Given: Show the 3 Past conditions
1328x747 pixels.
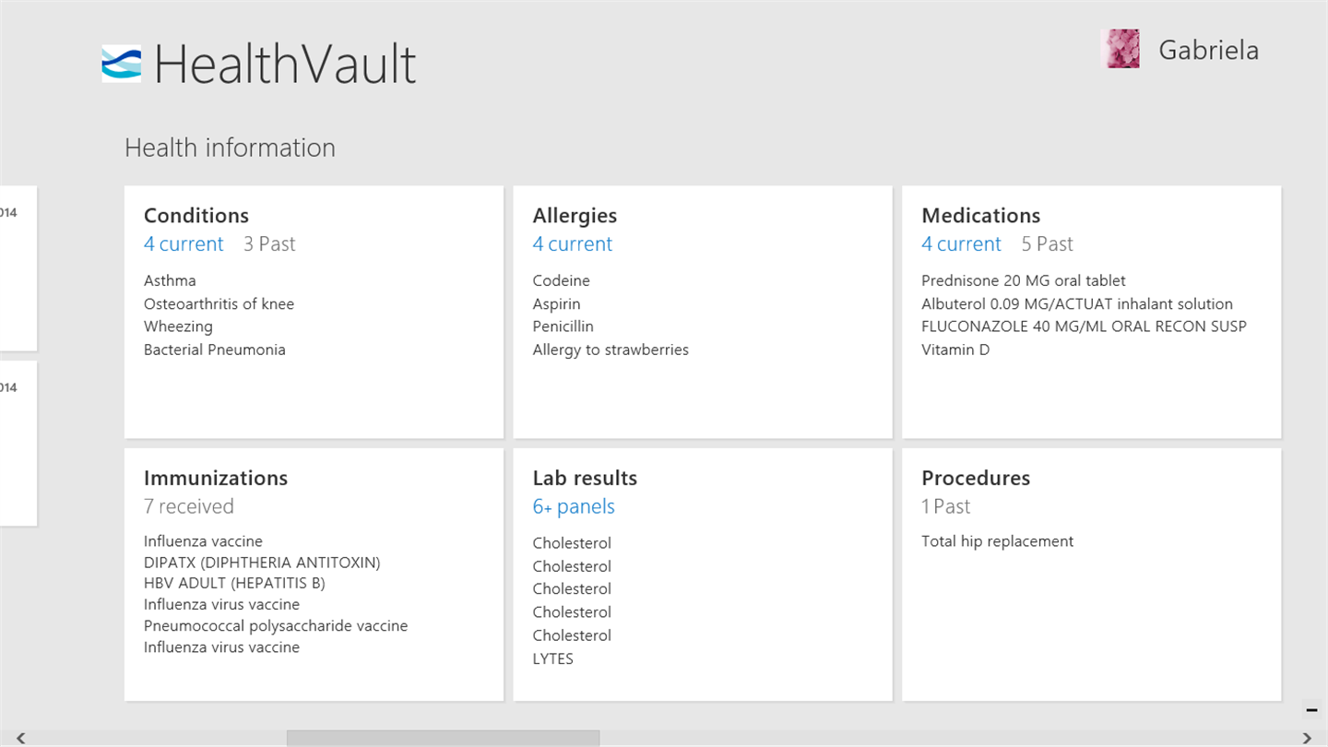Looking at the screenshot, I should pos(269,244).
